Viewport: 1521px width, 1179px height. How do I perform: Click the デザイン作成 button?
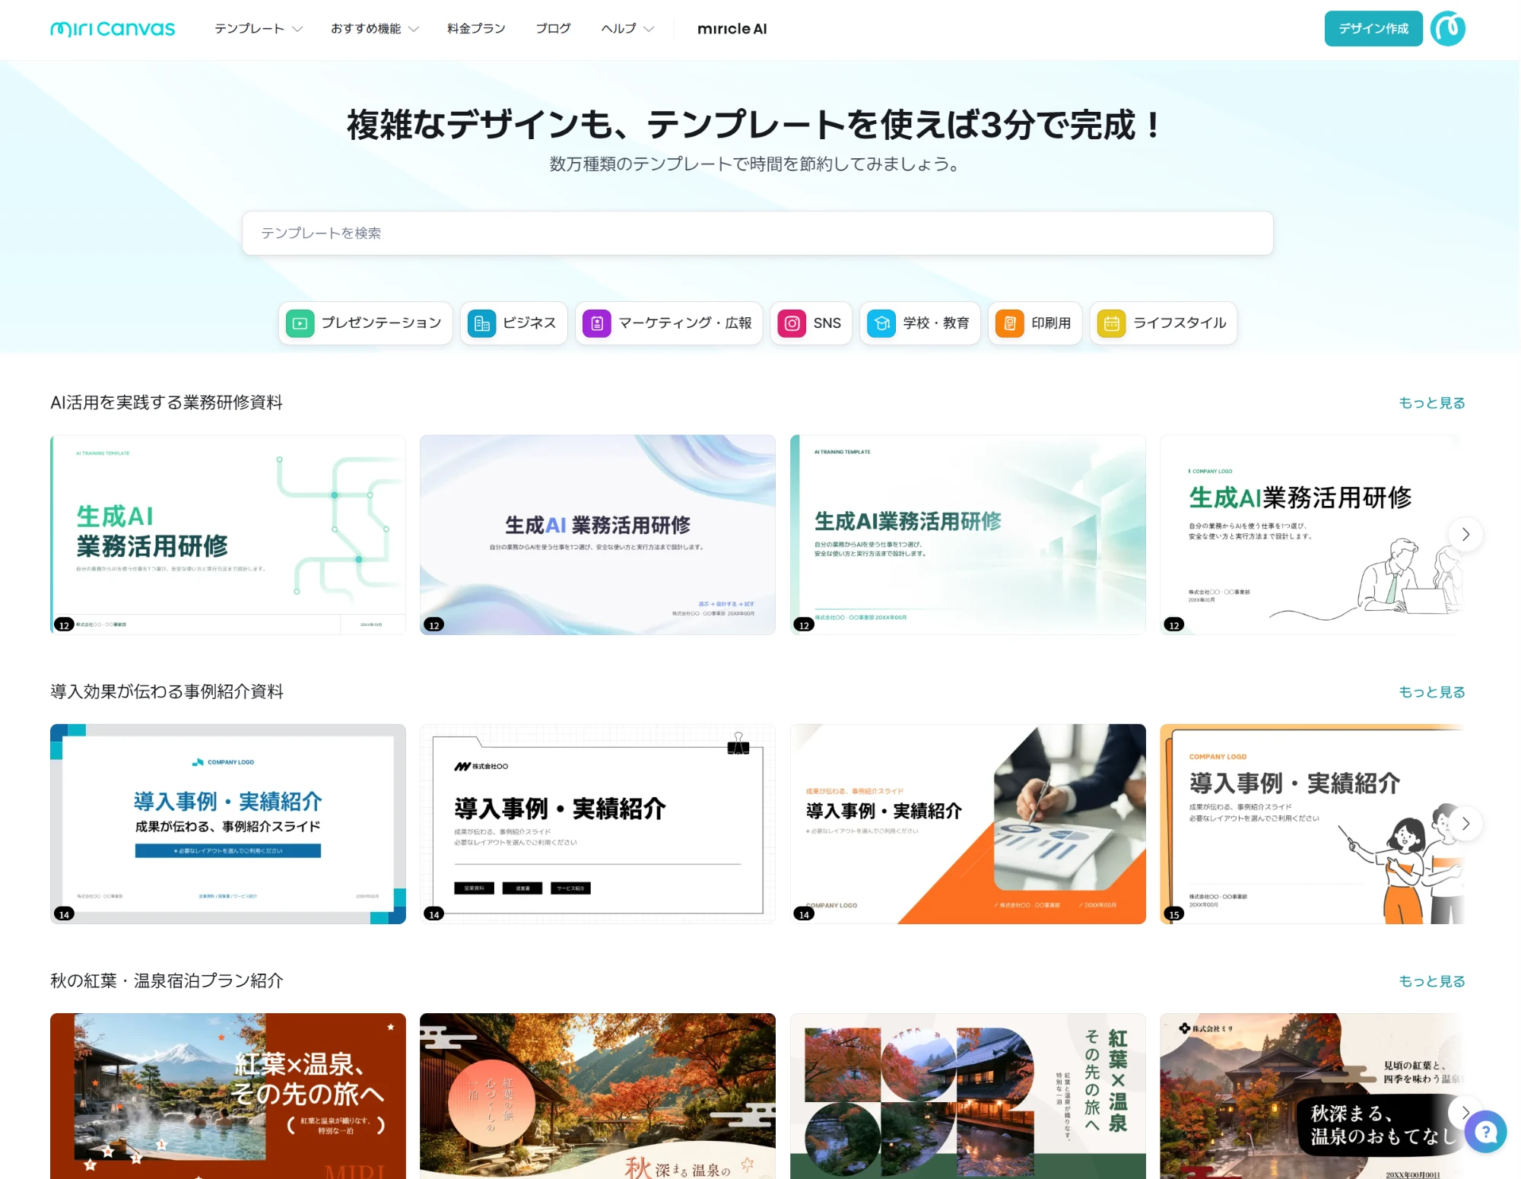1373,29
